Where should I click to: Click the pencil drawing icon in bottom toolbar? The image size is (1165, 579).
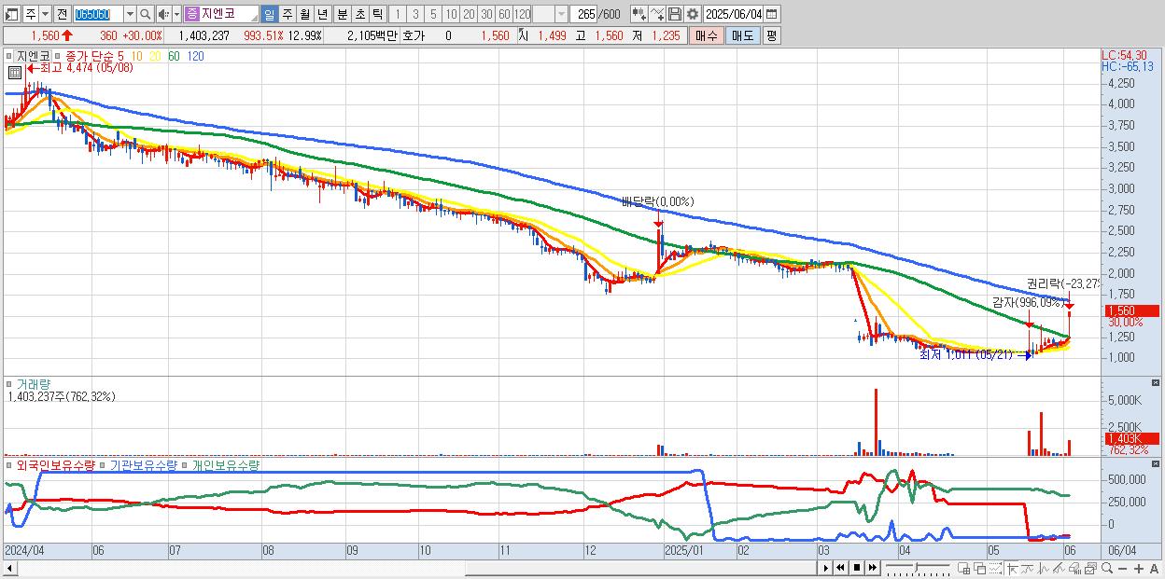pyautogui.click(x=1059, y=568)
